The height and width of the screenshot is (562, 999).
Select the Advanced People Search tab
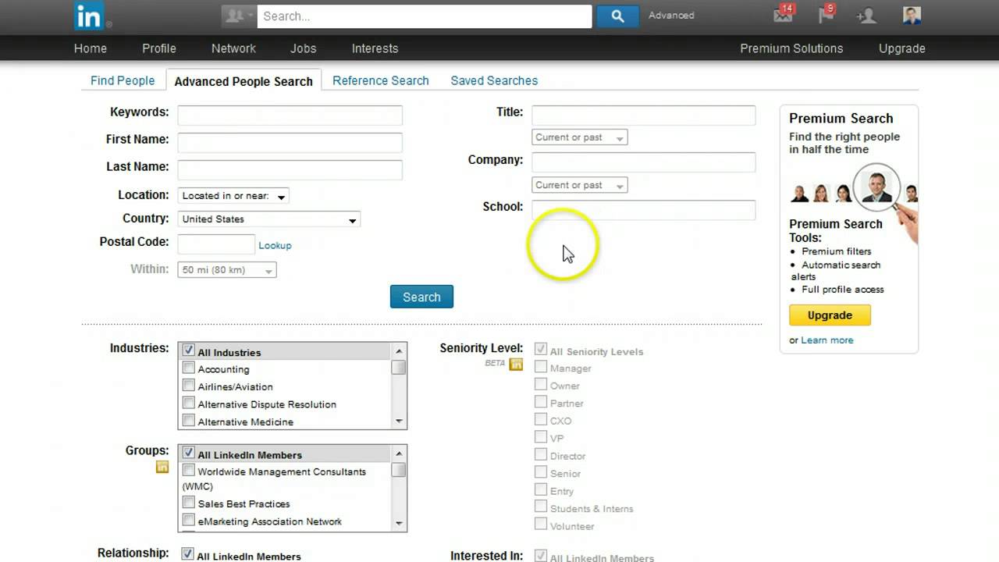pyautogui.click(x=244, y=81)
